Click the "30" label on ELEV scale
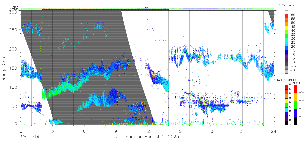308x142 pixels. [x=293, y=38]
